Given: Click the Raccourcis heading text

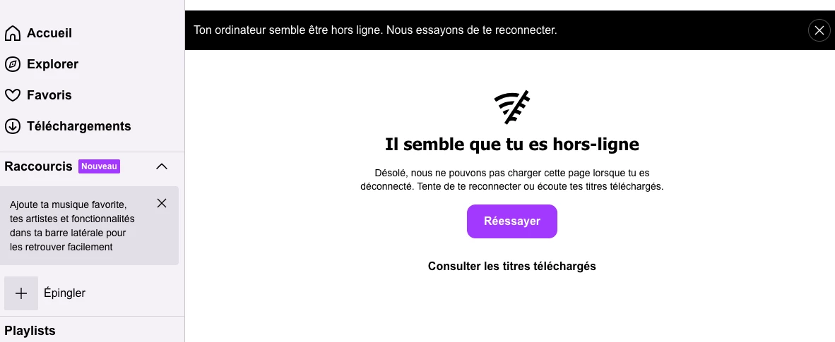Looking at the screenshot, I should [38, 166].
